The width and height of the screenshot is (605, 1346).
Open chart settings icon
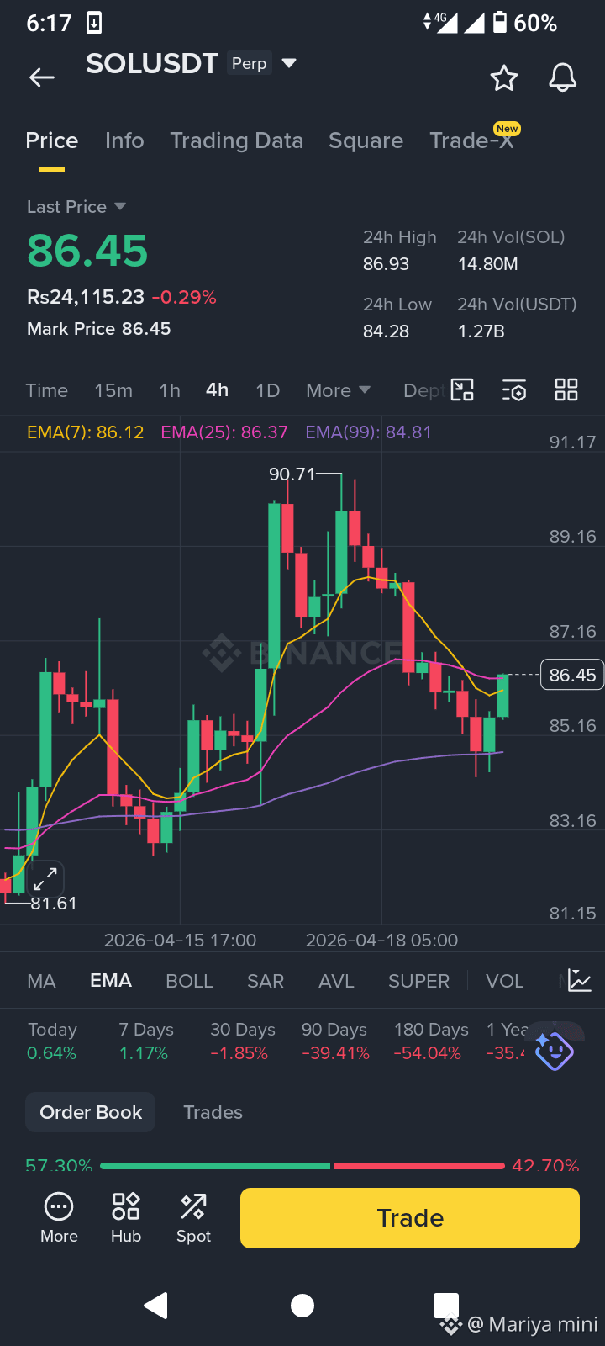[514, 390]
